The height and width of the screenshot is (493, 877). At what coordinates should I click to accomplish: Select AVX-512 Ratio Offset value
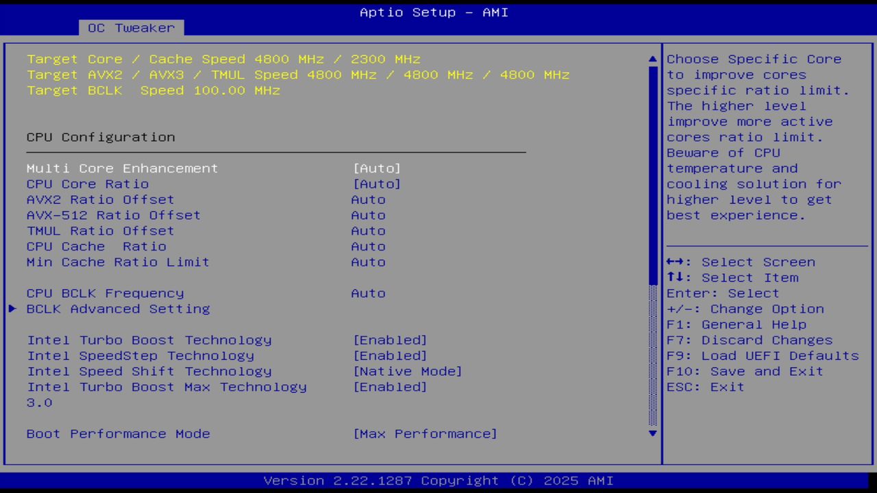368,216
